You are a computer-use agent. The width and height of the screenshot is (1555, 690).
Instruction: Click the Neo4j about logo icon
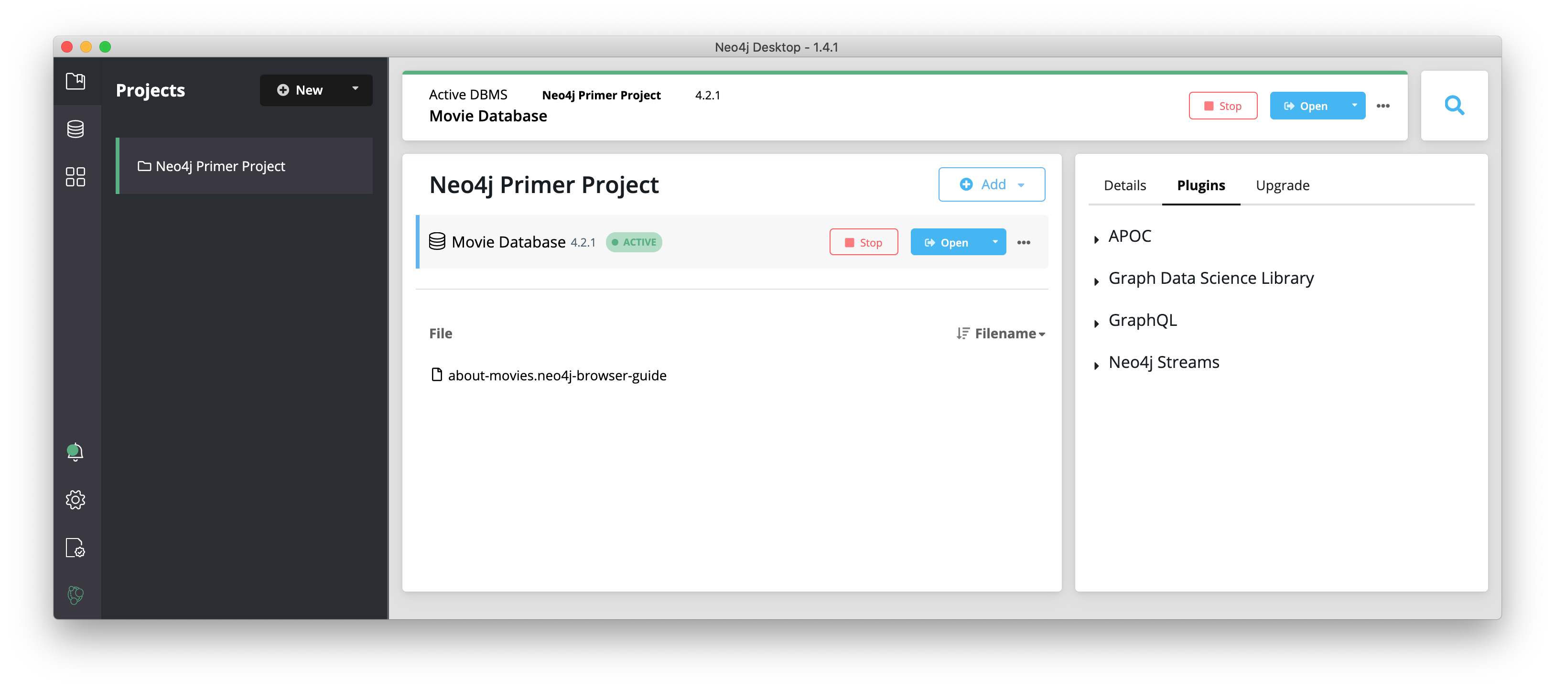[x=76, y=595]
